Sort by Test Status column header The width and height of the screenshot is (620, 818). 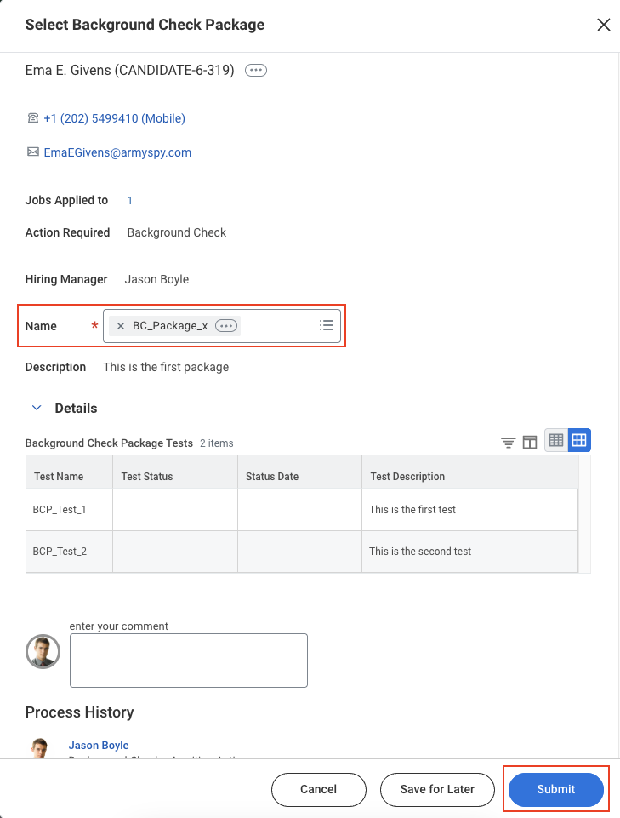click(x=175, y=472)
